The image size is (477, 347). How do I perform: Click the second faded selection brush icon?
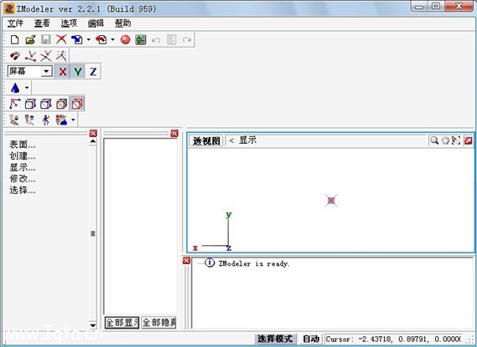[29, 120]
